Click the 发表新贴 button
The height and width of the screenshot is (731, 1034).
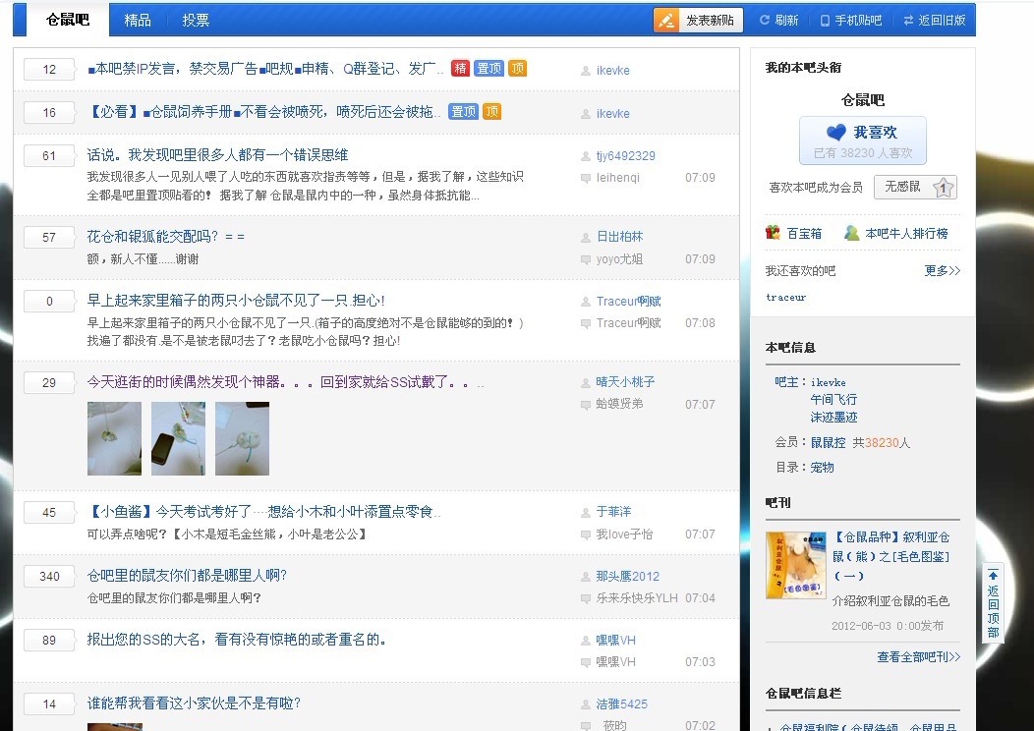pyautogui.click(x=699, y=21)
